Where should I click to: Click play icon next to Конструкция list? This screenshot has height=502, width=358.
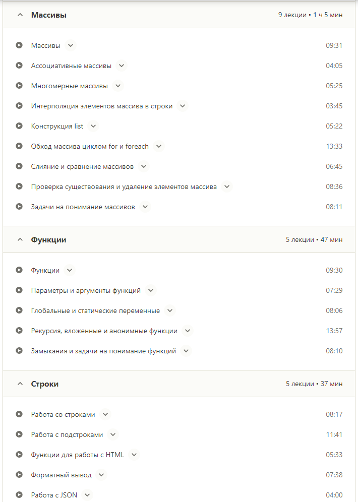[x=19, y=126]
